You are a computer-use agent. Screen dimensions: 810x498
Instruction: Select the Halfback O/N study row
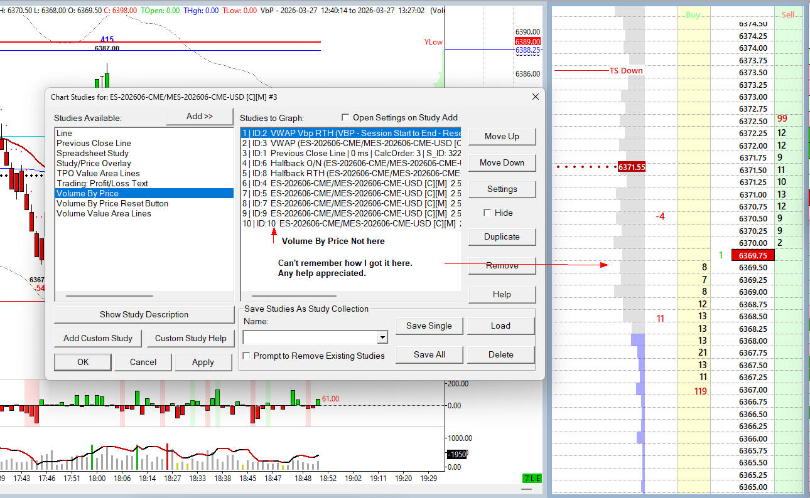[351, 163]
